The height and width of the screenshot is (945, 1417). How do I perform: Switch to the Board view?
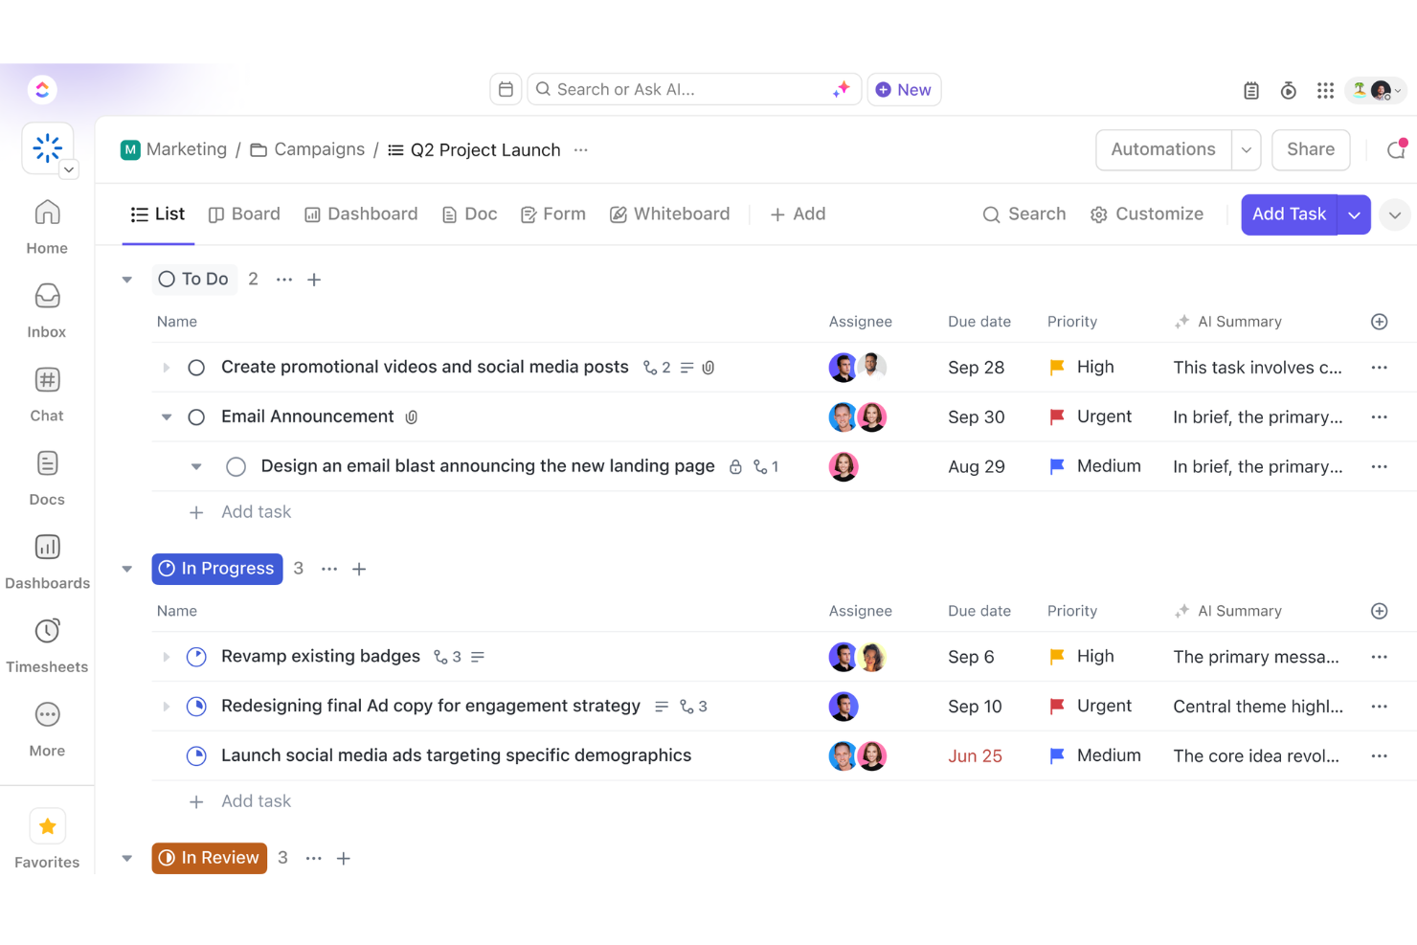(244, 214)
